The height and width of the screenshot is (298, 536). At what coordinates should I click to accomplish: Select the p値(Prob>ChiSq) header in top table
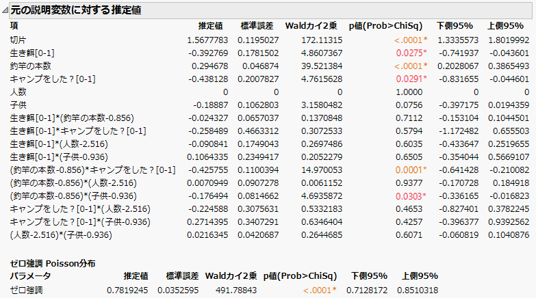tap(385, 25)
